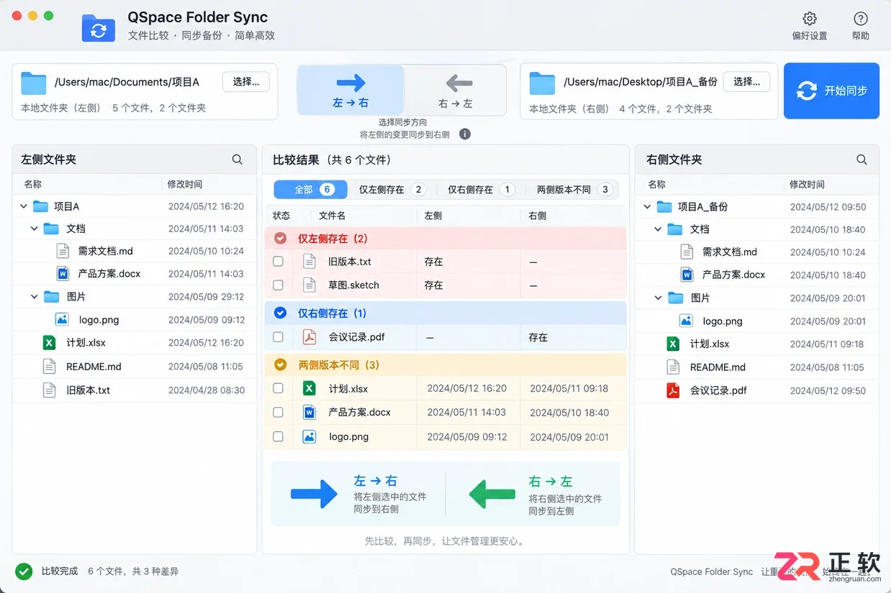Screen dimensions: 891x593
Task: Check the box for 草图.sketch in results
Action: [x=278, y=285]
